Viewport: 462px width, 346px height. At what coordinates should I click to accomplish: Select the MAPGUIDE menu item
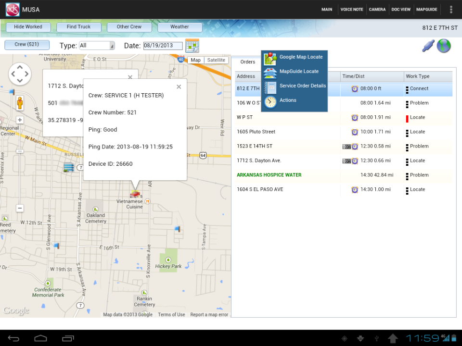426,9
